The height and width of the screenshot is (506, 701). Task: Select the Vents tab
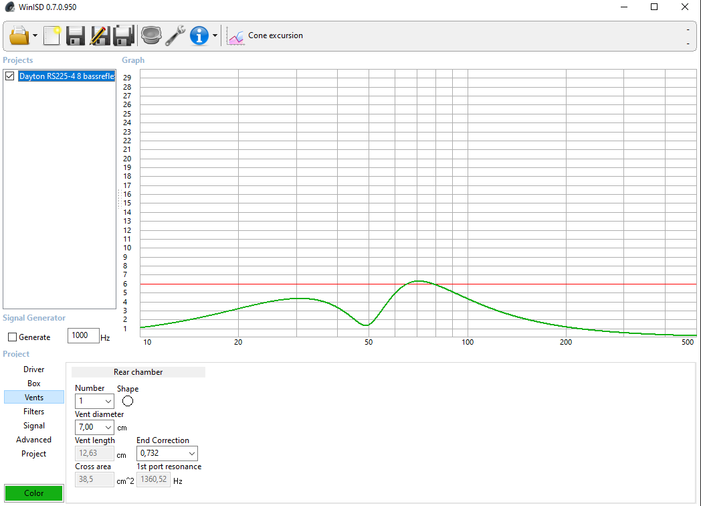coord(34,398)
